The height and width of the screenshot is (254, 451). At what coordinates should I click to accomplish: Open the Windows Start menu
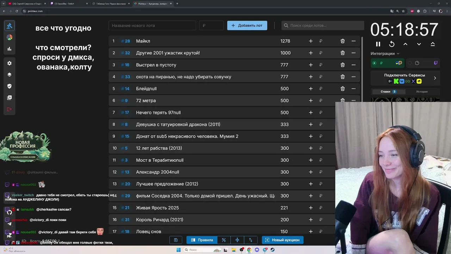coord(178,250)
